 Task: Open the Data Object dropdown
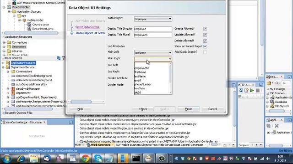coord(153,19)
